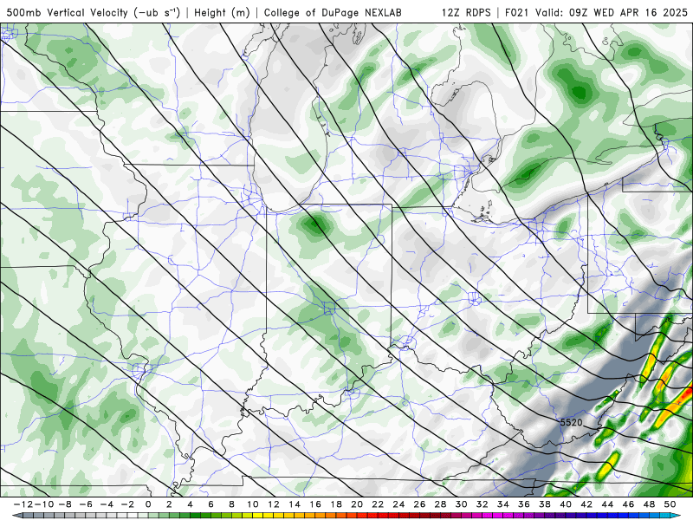Click the '-6' value on the color scale
Viewport: 693px width, 520px height.
85,504
